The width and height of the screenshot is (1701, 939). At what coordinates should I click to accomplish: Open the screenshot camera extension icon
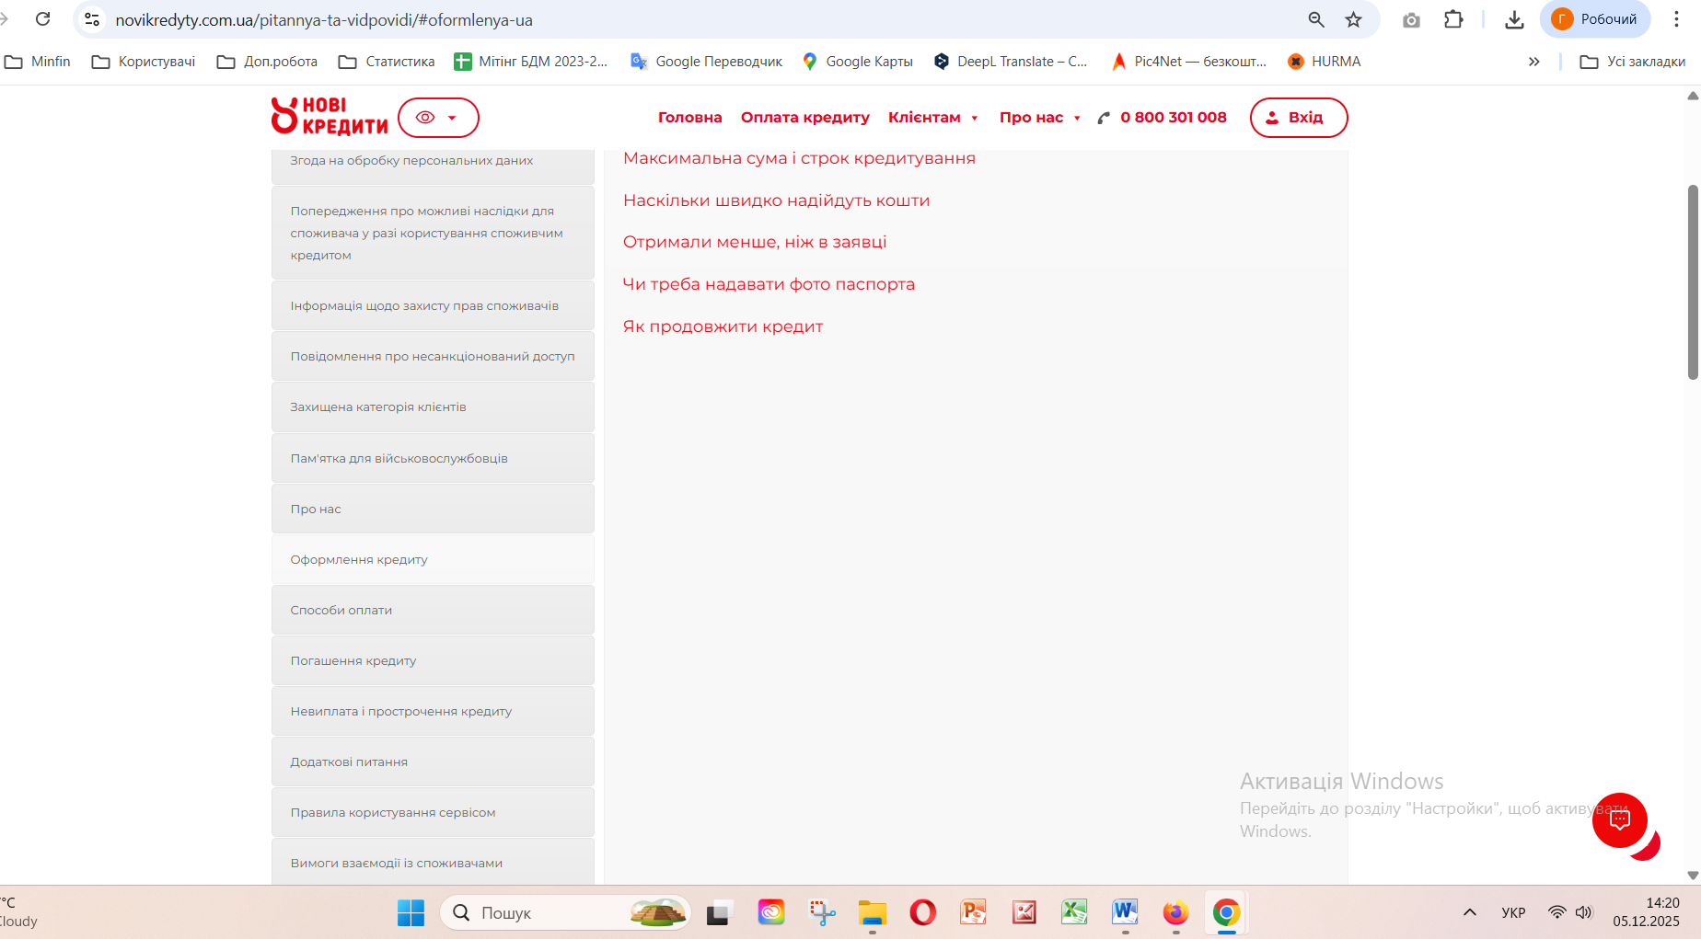(x=1411, y=19)
